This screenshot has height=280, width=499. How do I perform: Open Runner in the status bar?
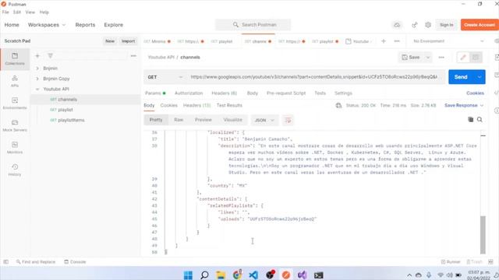pyautogui.click(x=451, y=262)
